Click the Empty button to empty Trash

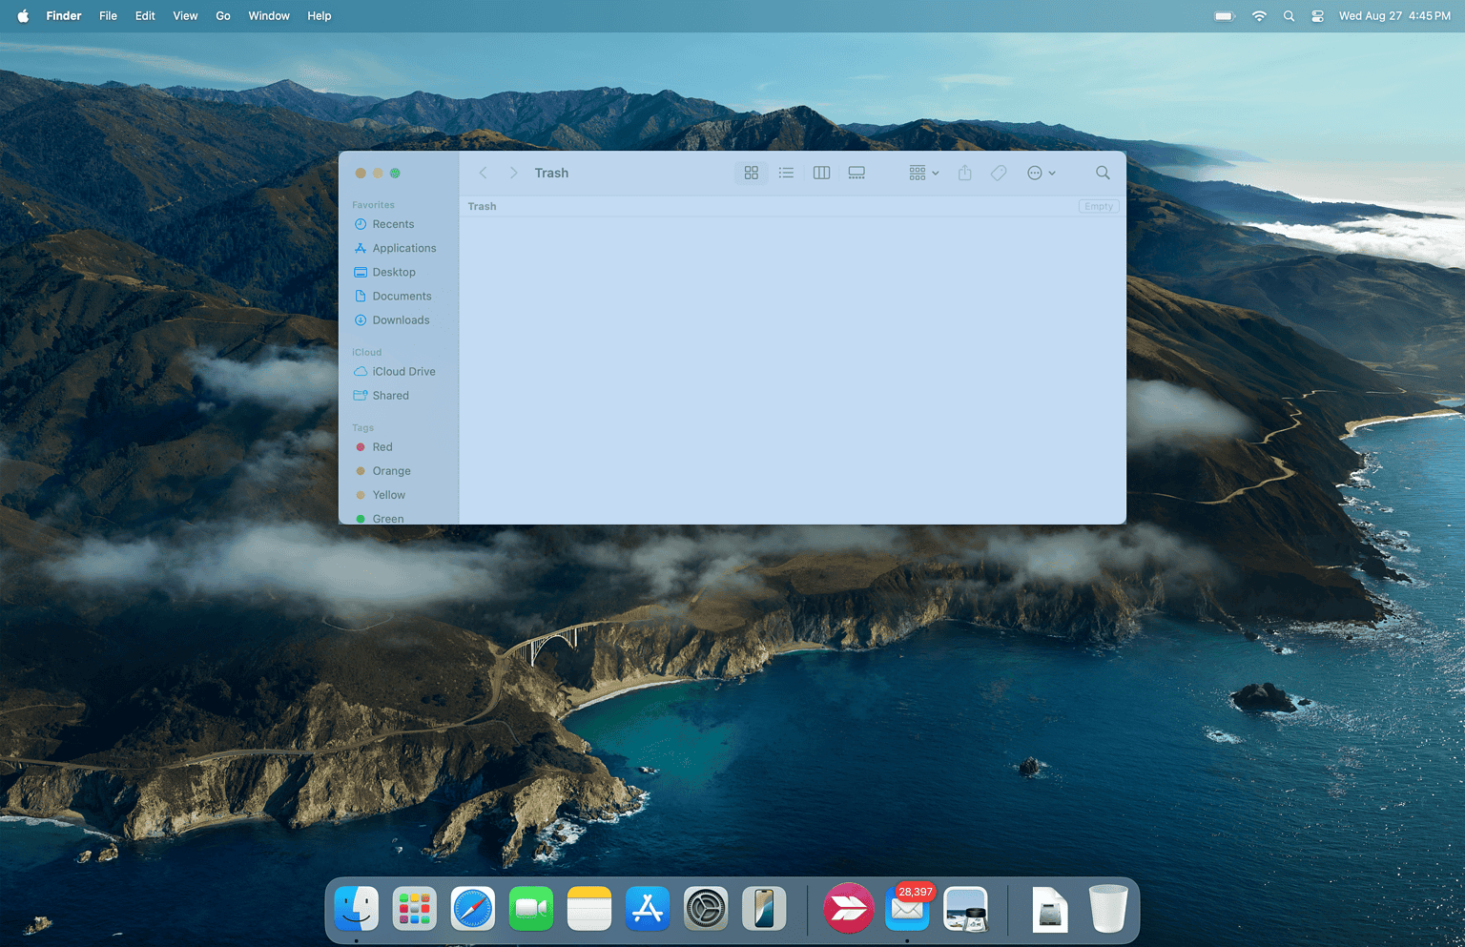pyautogui.click(x=1098, y=206)
